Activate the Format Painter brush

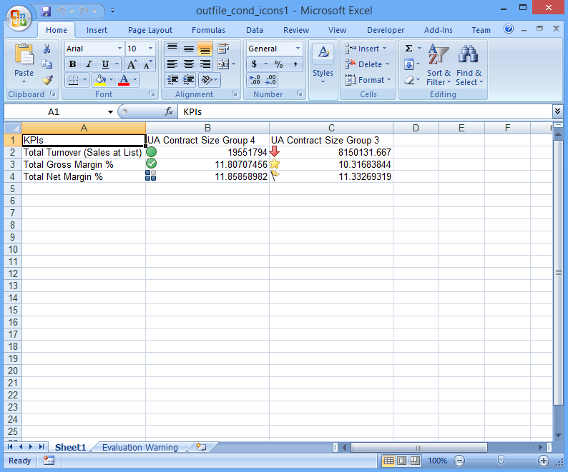pyautogui.click(x=47, y=79)
